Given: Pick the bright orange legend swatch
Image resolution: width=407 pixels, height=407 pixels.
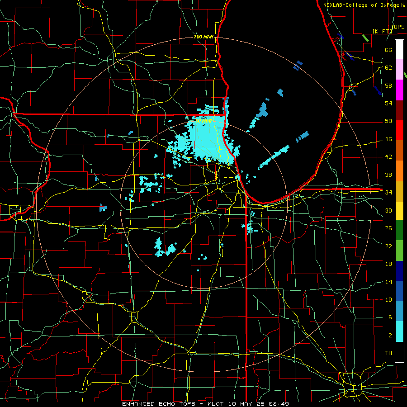Looking at the screenshot, I should pos(399,170).
